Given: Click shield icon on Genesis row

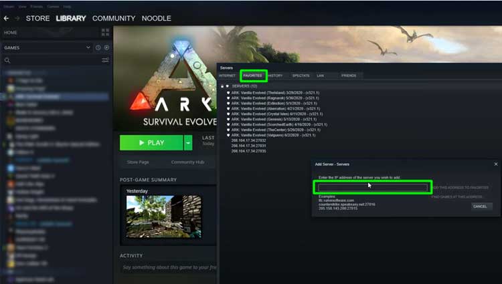Looking at the screenshot, I should coord(228,120).
